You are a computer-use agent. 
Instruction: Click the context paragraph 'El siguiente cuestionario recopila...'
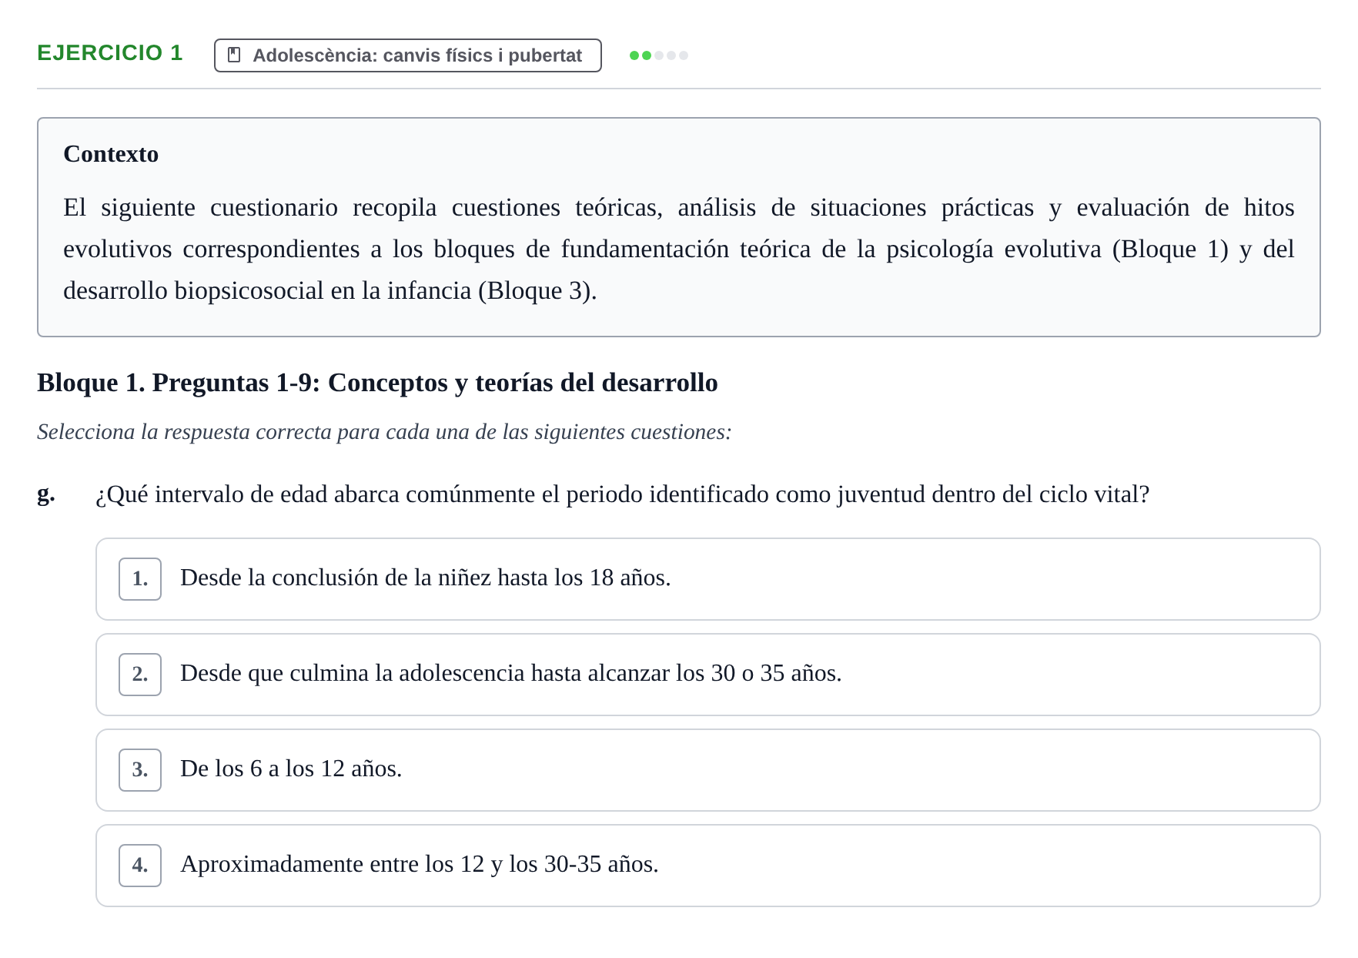pyautogui.click(x=679, y=250)
